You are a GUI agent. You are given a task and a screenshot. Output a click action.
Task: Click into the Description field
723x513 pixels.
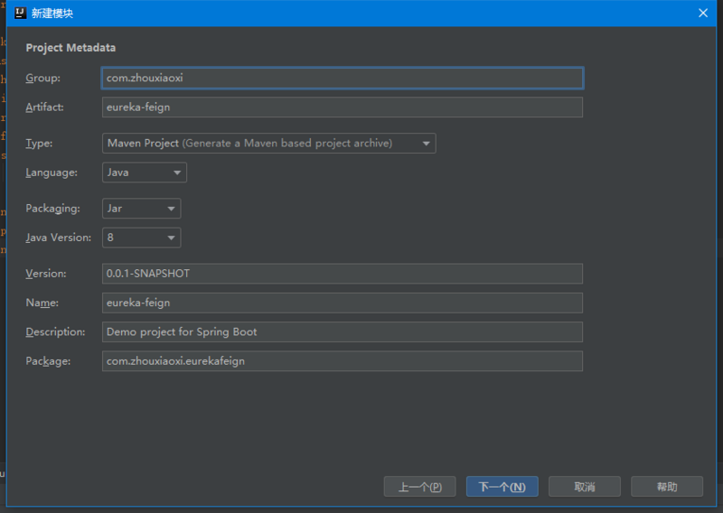tap(342, 331)
